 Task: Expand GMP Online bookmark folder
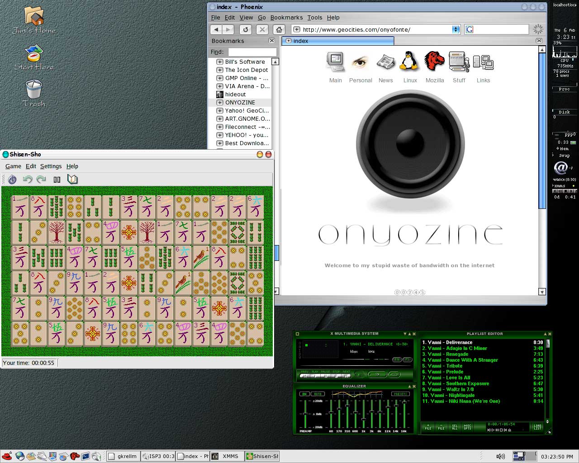click(x=220, y=78)
